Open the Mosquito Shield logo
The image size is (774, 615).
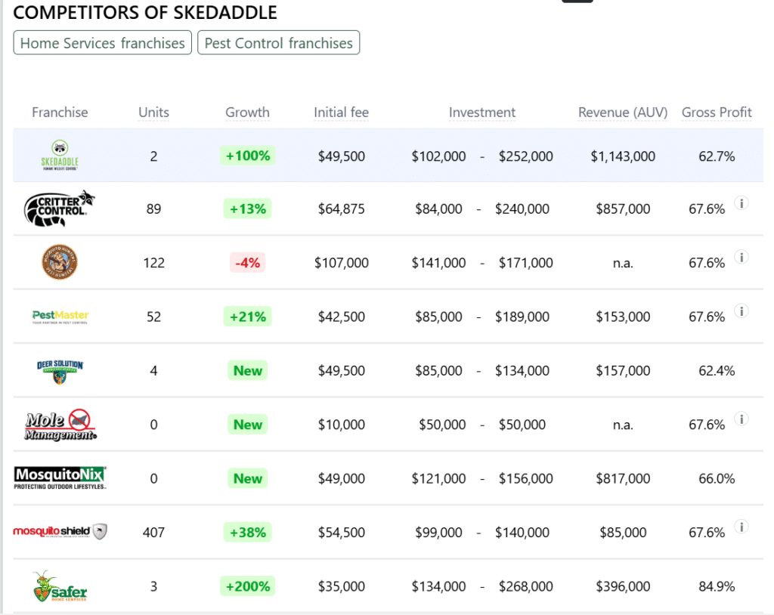60,532
